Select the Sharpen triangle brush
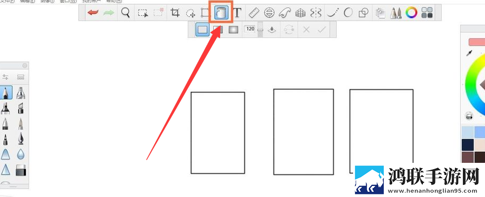Viewport: 485px width, 197px height. (5, 170)
